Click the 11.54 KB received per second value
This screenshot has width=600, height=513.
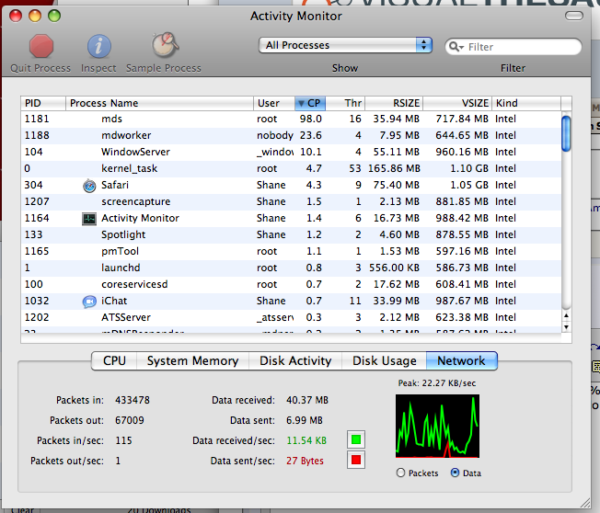tap(306, 440)
